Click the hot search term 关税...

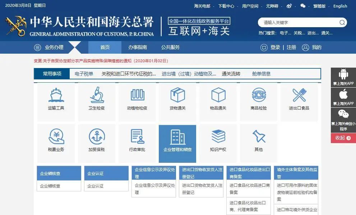pos(299,33)
